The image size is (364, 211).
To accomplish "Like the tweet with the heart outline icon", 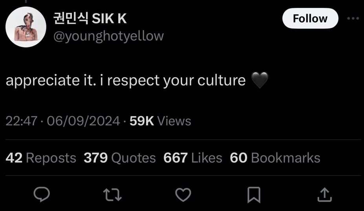I will click(x=183, y=194).
